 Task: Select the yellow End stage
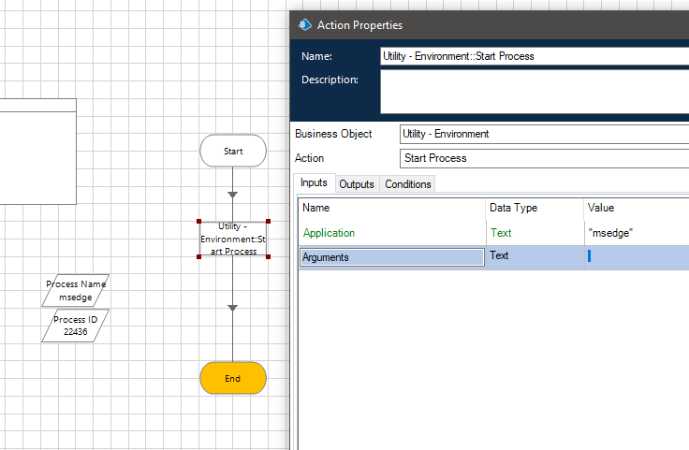pyautogui.click(x=233, y=378)
